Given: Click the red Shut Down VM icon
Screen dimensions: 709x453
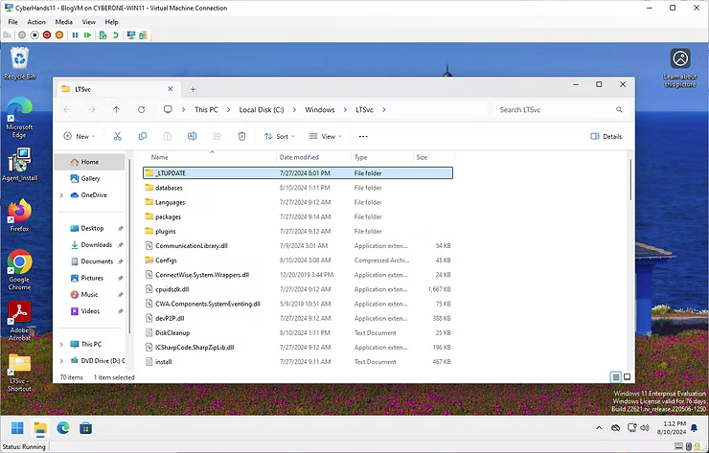Looking at the screenshot, I should [47, 34].
